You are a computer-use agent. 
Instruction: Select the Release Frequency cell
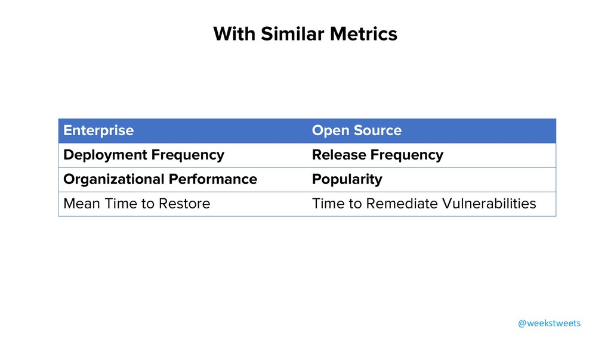pos(377,155)
